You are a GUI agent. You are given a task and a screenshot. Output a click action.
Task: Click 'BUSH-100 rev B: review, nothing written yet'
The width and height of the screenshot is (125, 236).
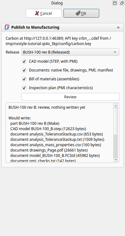pyautogui.click(x=47, y=107)
